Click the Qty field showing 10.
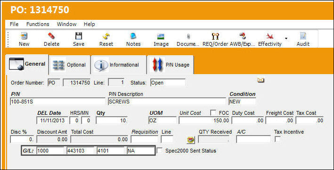334x170 pixels. 112,120
